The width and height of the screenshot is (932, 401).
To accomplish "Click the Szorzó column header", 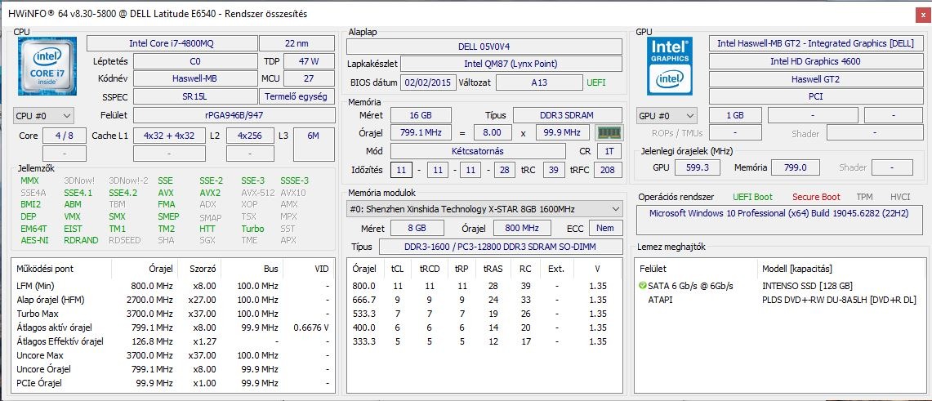I will 199,269.
